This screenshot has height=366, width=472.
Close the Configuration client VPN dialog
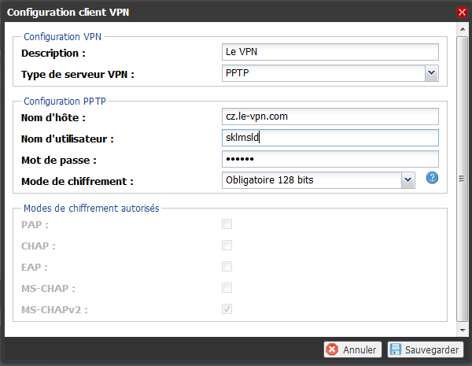(462, 13)
